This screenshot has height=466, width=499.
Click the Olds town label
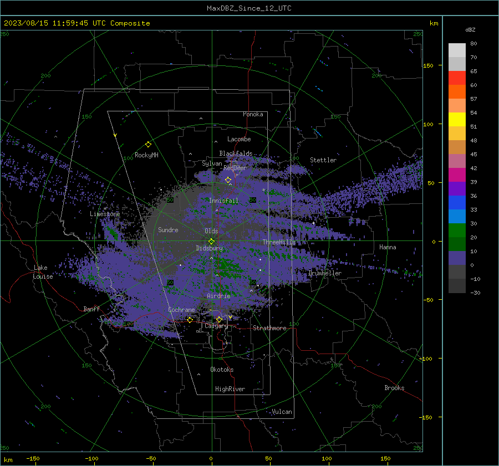click(211, 231)
